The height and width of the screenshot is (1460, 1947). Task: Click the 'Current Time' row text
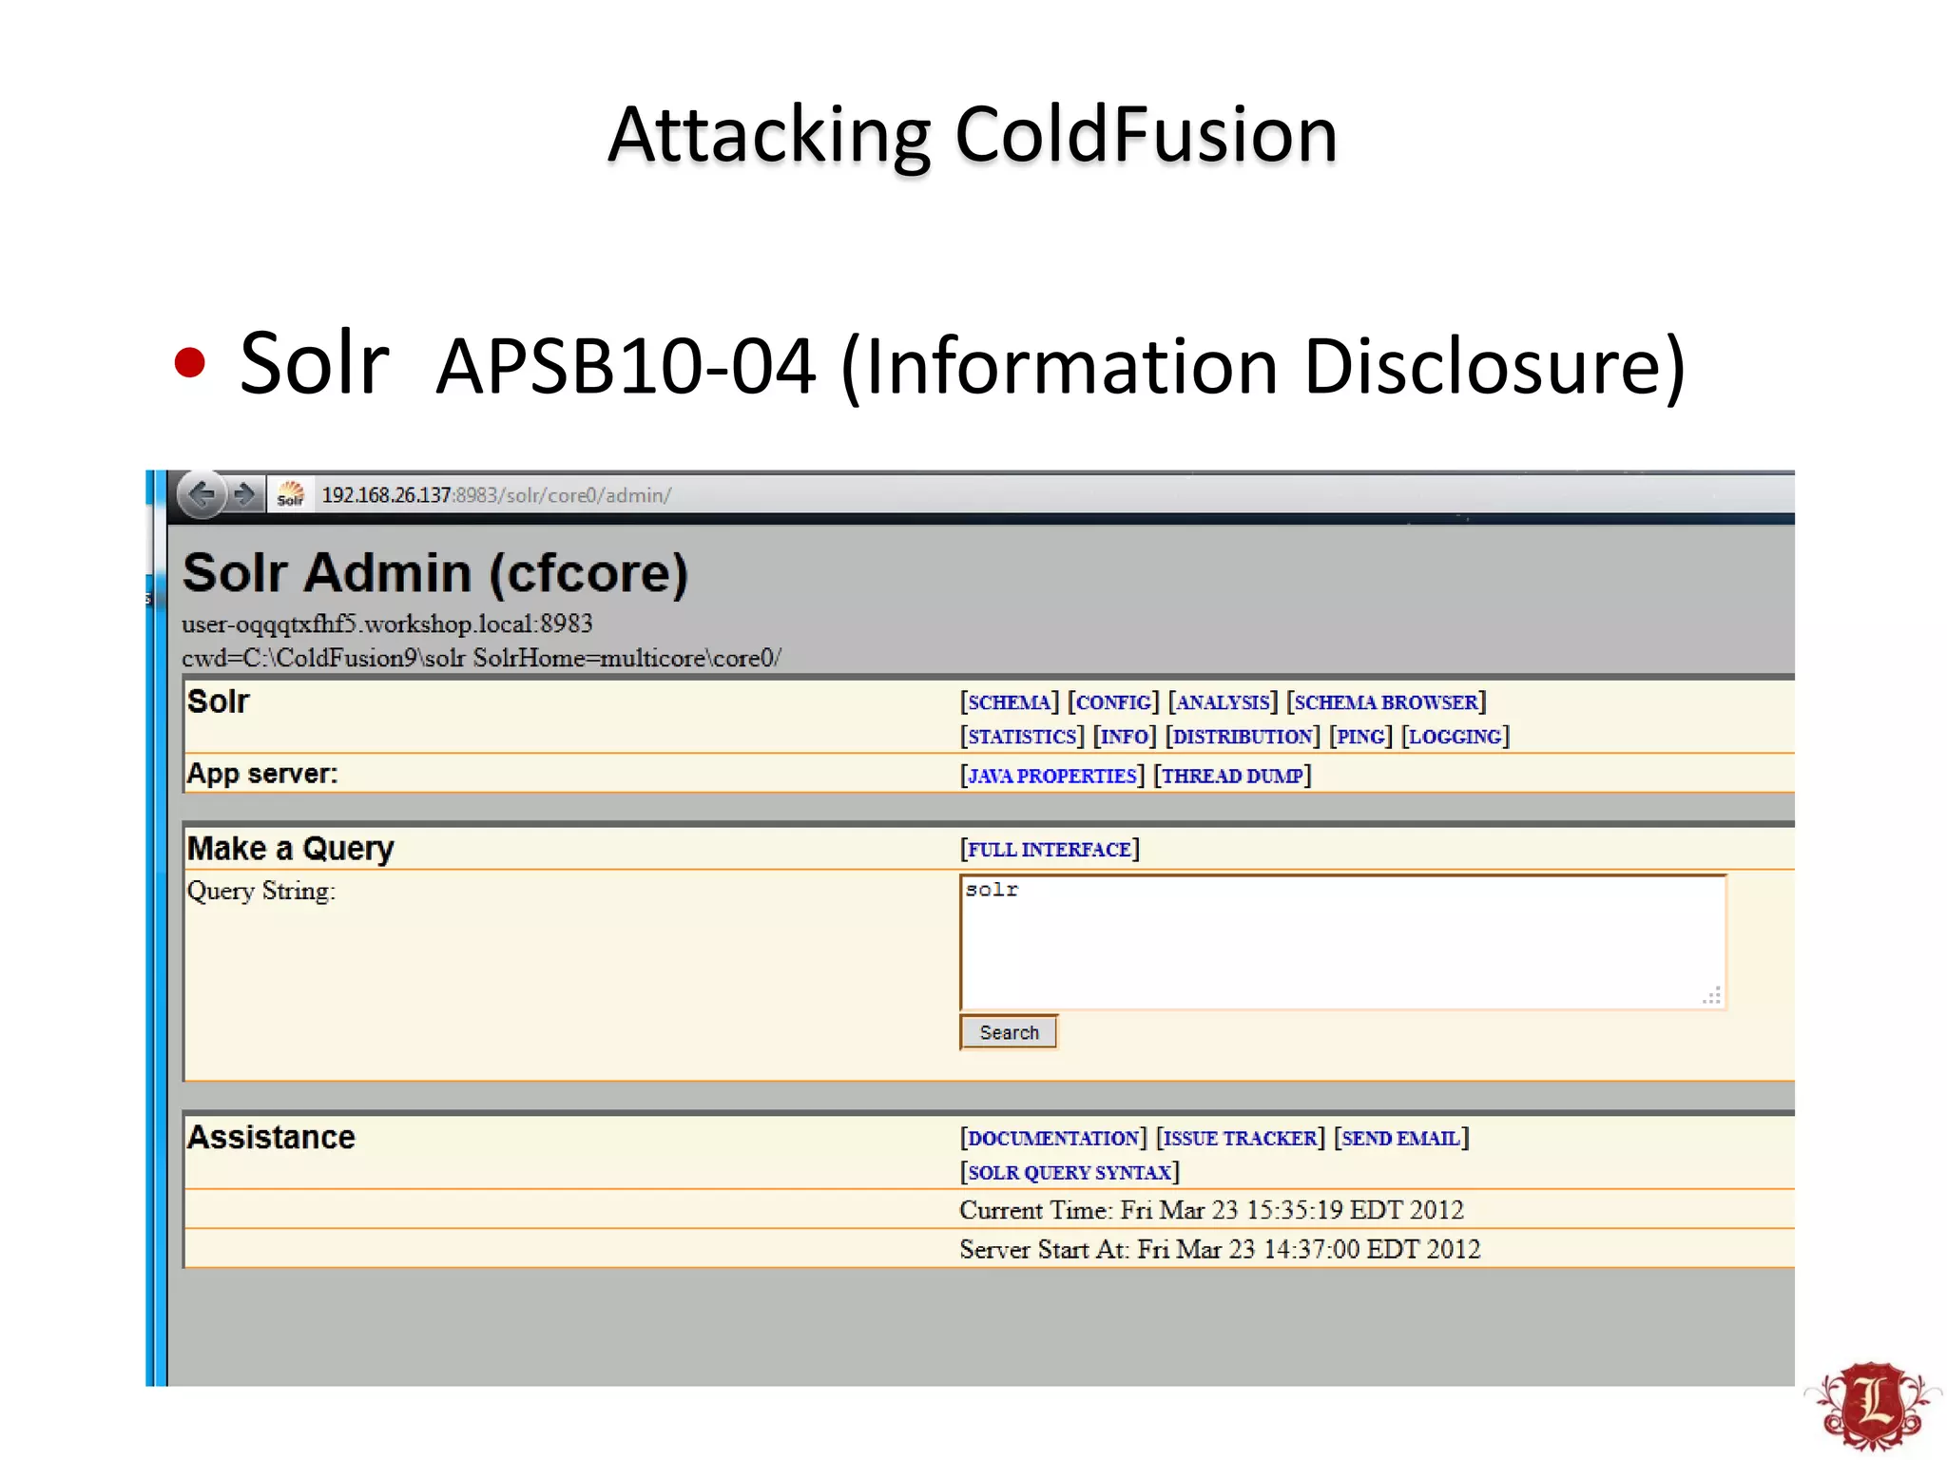coord(1211,1210)
